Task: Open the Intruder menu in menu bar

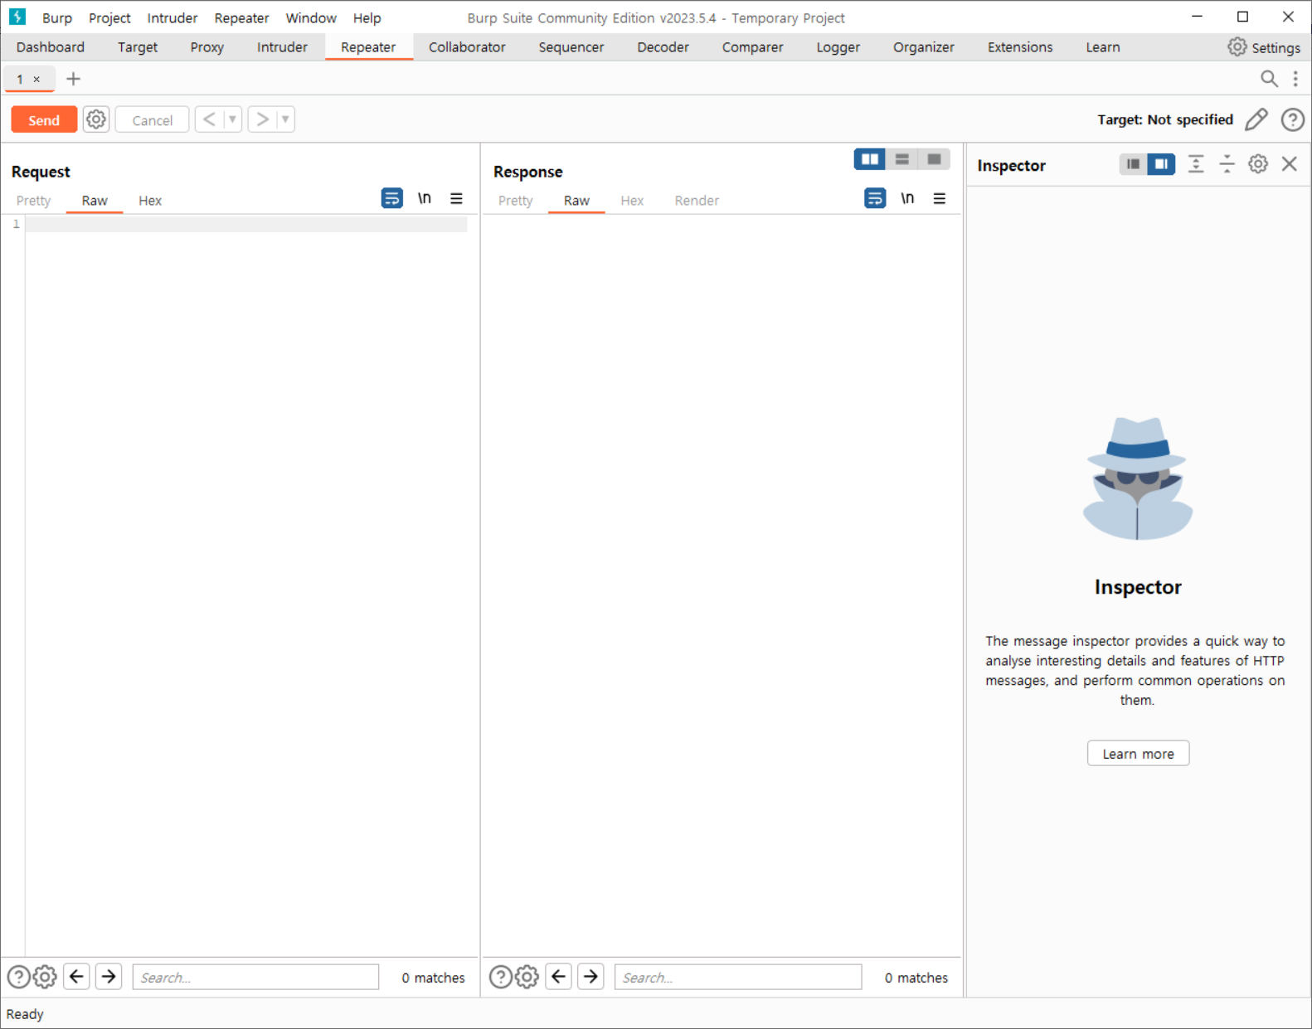Action: click(x=173, y=17)
